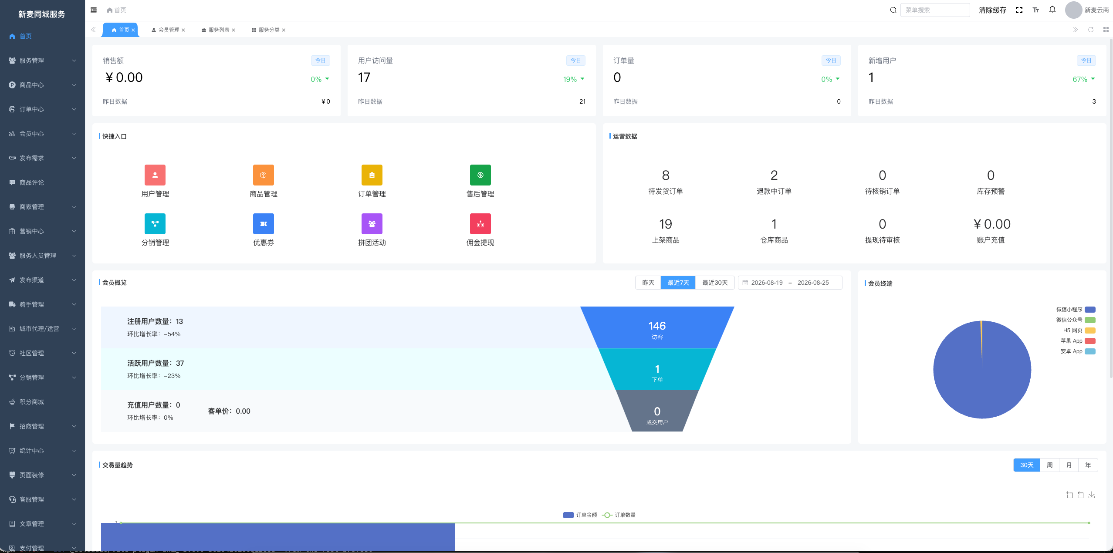Click the refresh tab icon
The image size is (1113, 553).
point(1091,30)
